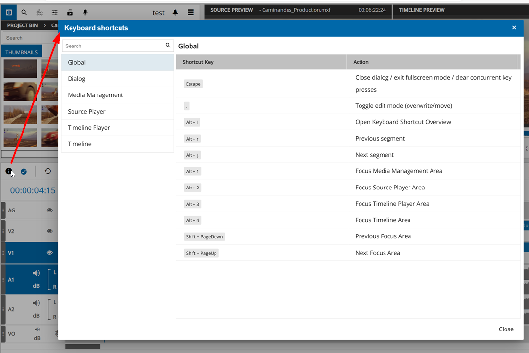Toggle visibility of AG track
The height and width of the screenshot is (353, 529).
(49, 210)
